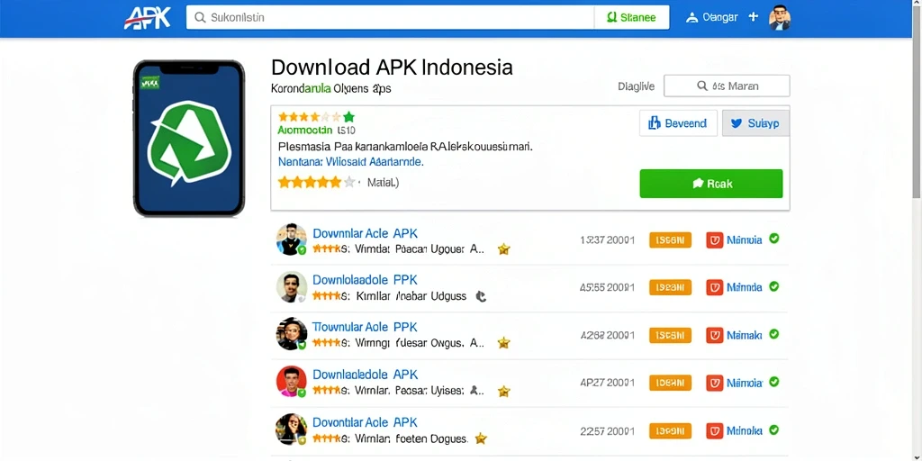Click the APK logo in header
The image size is (922, 461).
(x=147, y=18)
